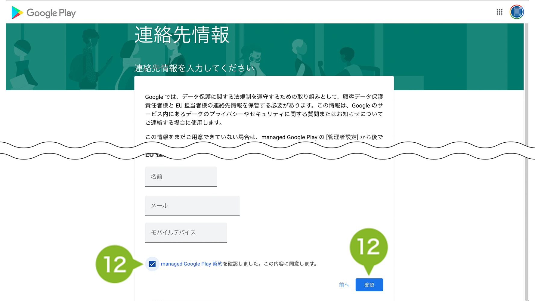Click into the メール field
Viewport: 535px width, 301px height.
click(x=192, y=206)
